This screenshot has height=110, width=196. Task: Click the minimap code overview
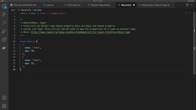point(189,13)
